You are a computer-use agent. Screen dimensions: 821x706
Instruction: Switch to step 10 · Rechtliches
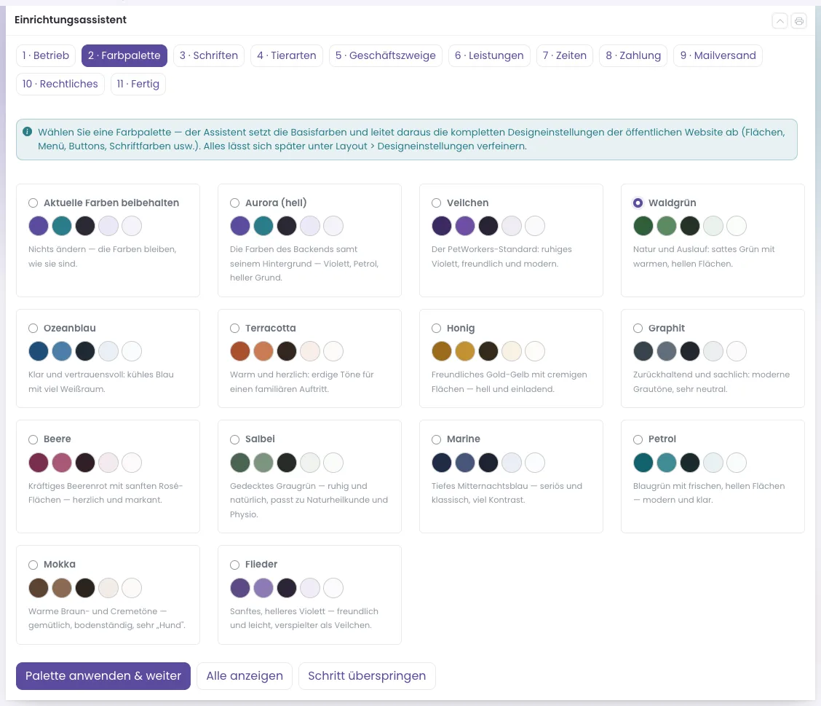[x=60, y=84]
